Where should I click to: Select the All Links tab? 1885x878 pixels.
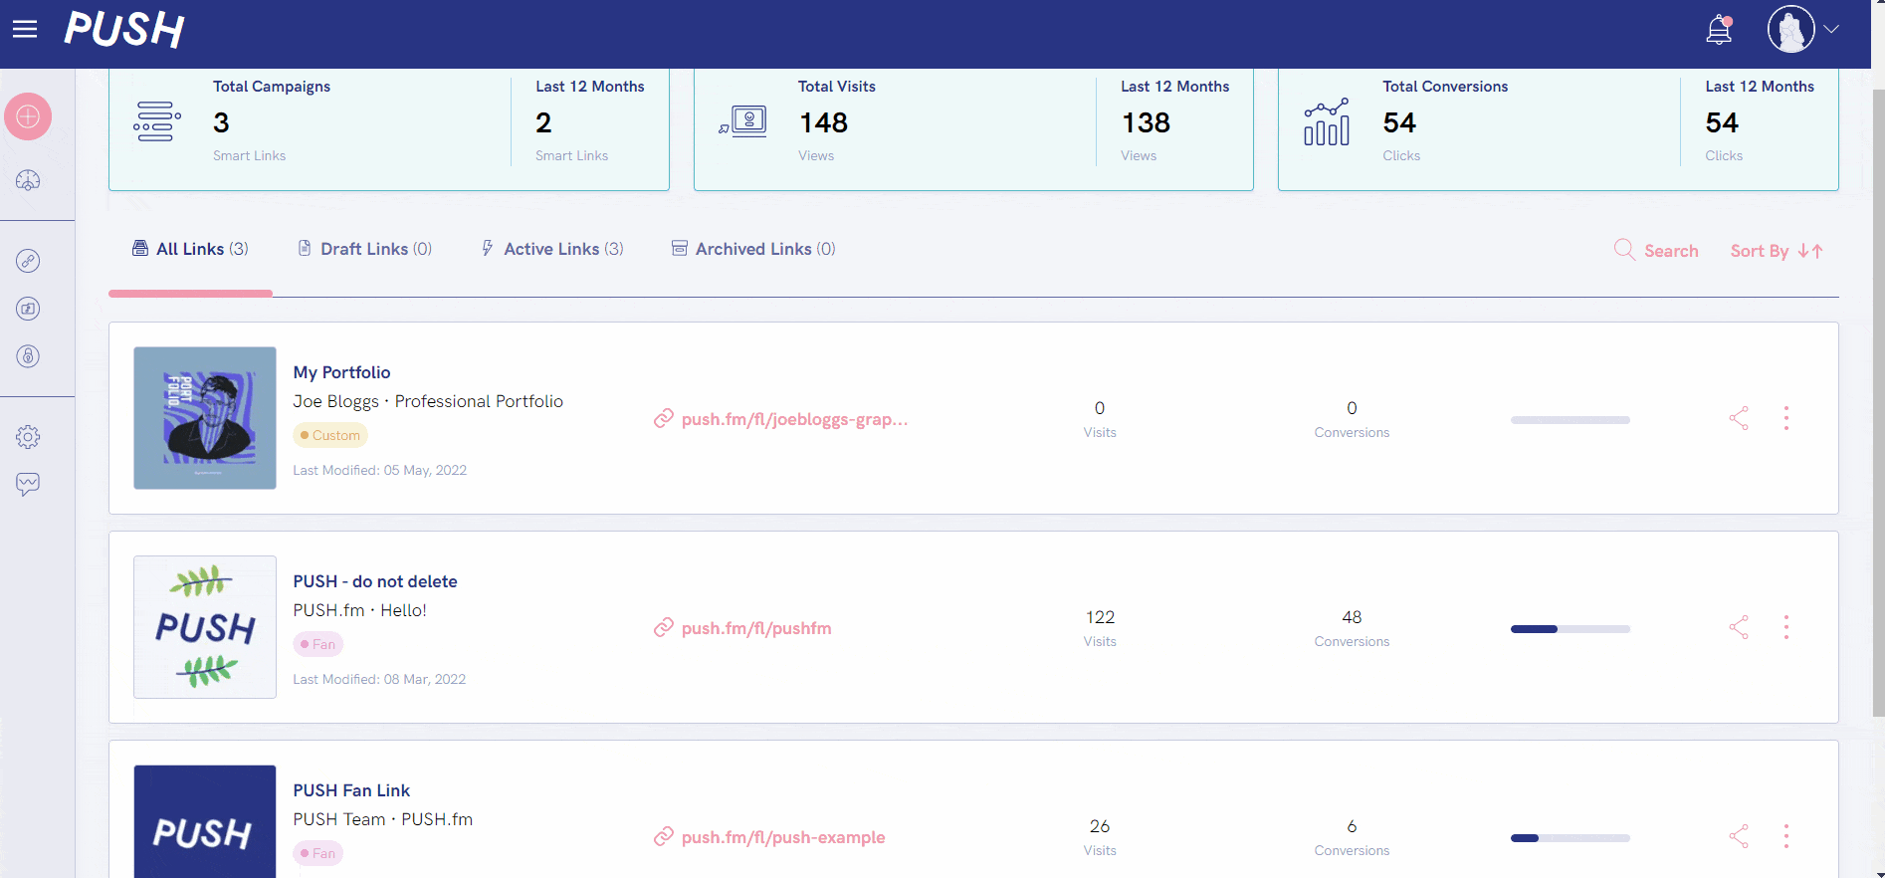190,249
